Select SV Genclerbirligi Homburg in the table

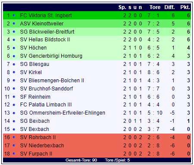[x=51, y=56]
